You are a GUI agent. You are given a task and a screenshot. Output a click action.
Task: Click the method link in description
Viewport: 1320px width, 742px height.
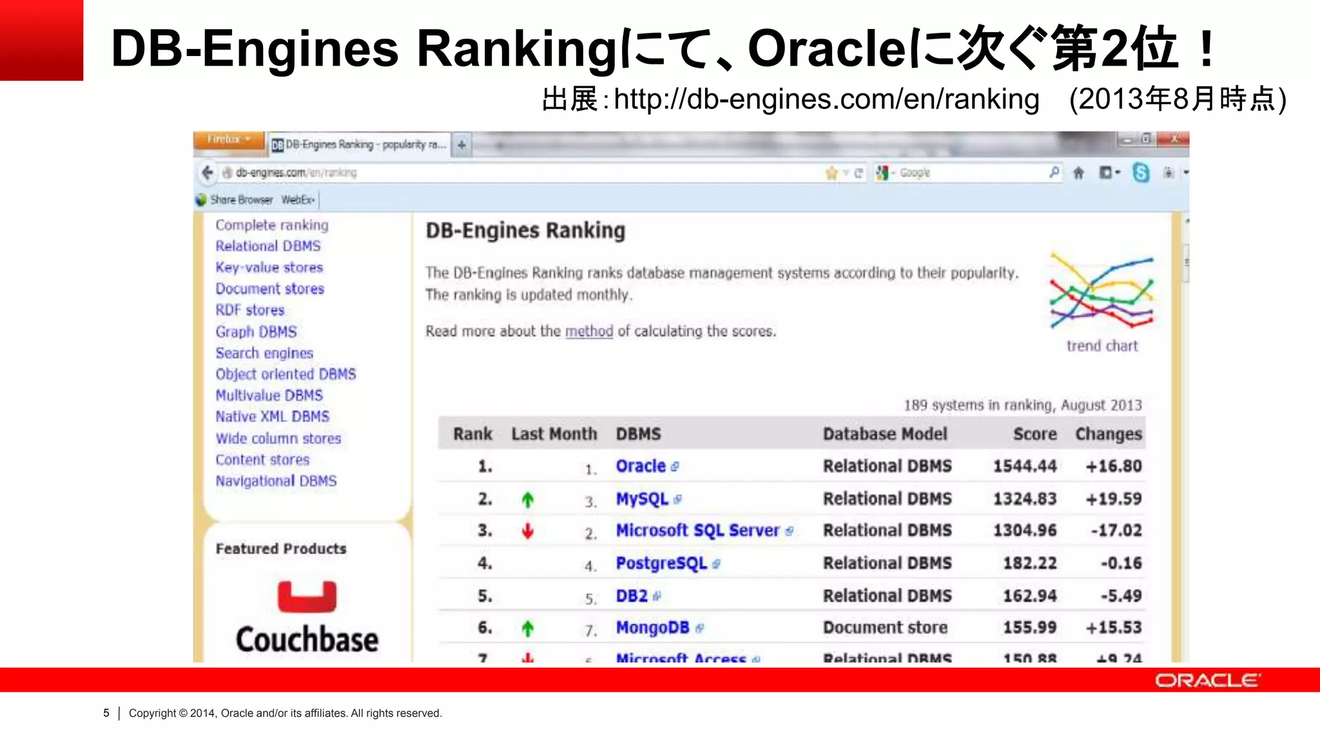point(589,331)
